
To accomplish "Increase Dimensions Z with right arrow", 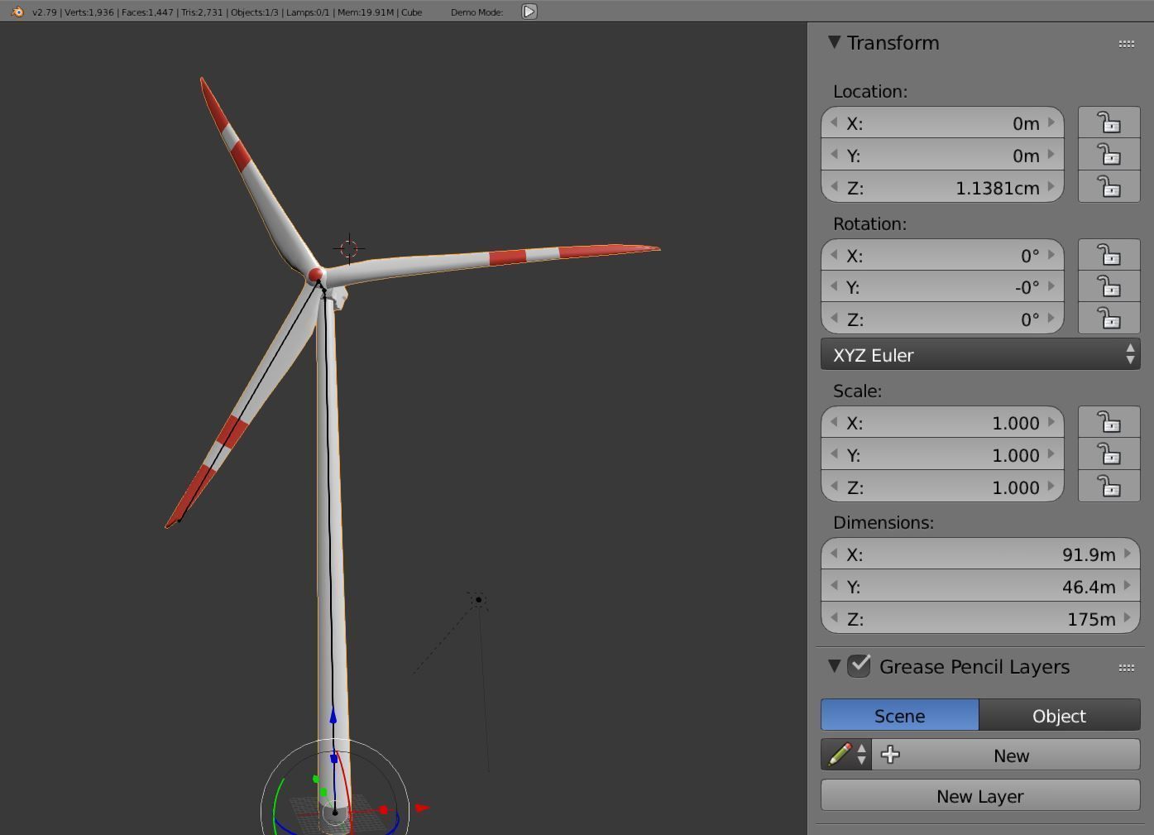I will (1128, 618).
